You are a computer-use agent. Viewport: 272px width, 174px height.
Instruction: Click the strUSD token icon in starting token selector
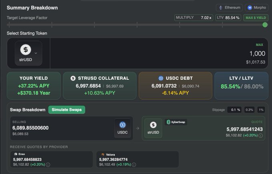click(26, 50)
